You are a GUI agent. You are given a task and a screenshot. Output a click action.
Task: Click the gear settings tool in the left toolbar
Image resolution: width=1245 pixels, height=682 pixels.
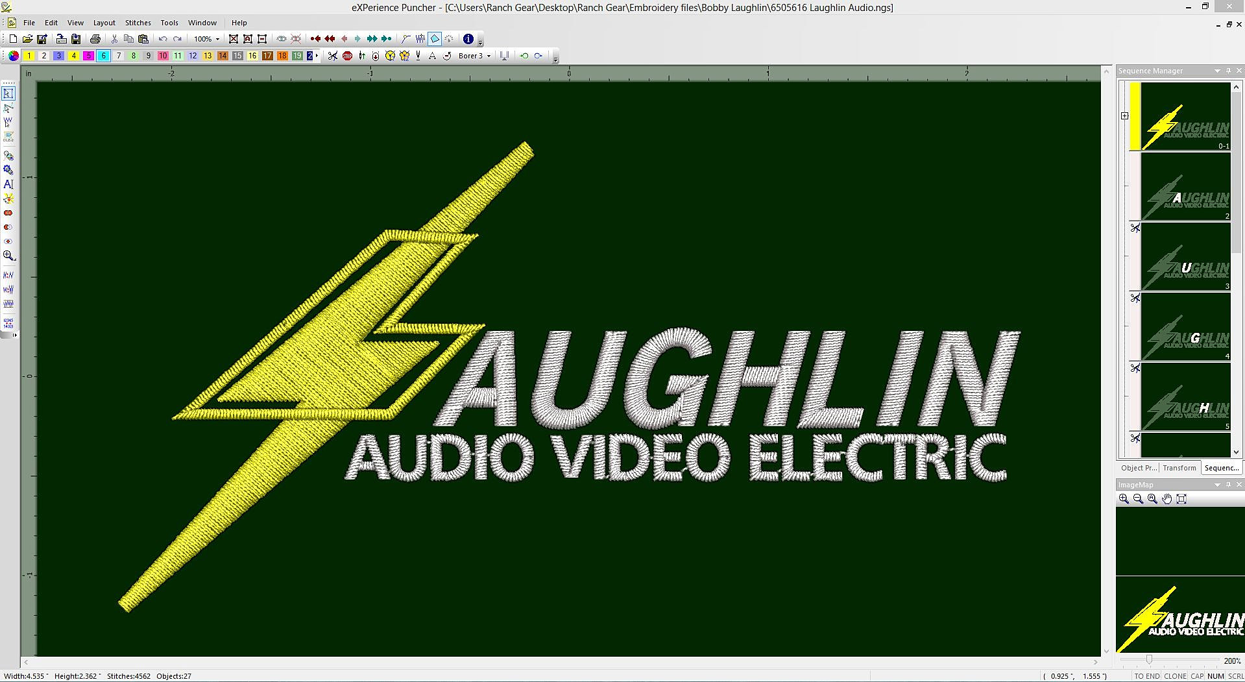tap(8, 170)
